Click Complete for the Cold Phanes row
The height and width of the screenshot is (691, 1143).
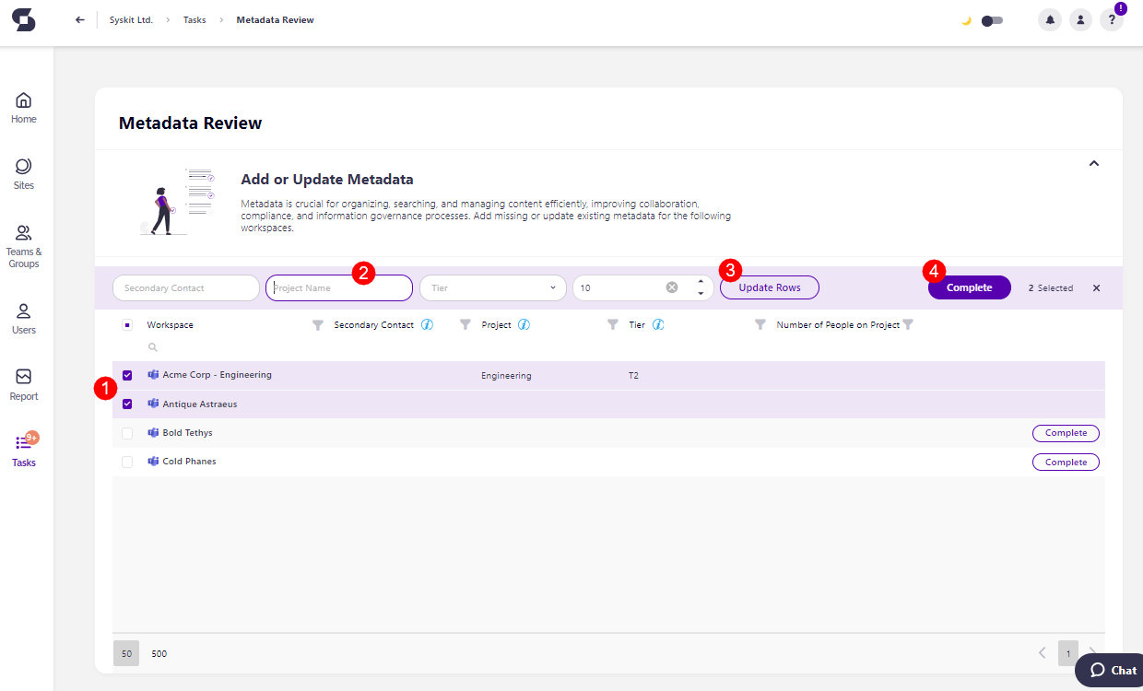1066,462
